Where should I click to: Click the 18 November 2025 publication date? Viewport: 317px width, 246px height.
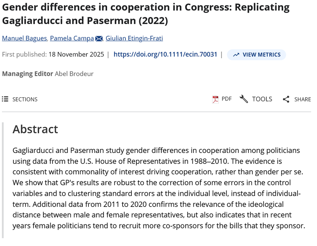tap(76, 54)
